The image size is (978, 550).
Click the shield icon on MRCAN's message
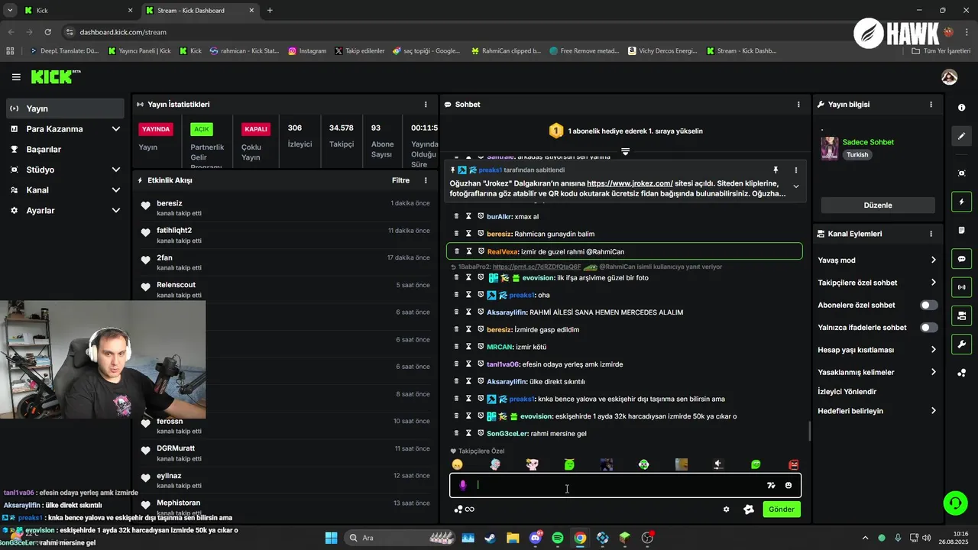481,347
